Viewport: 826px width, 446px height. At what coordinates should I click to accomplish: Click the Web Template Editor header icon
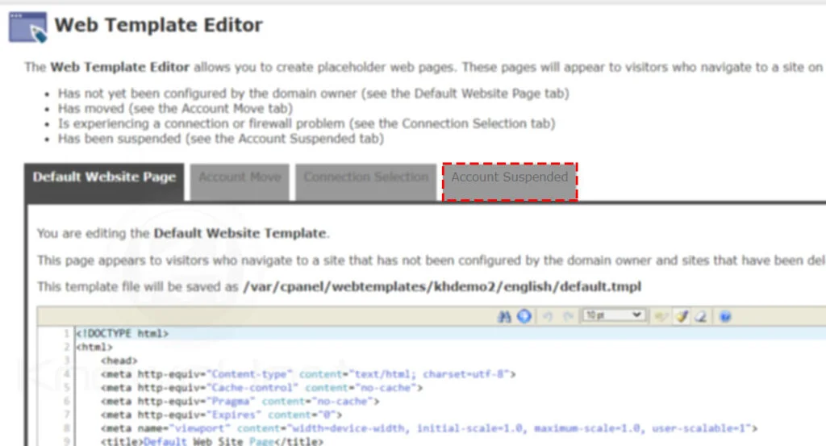[x=28, y=27]
